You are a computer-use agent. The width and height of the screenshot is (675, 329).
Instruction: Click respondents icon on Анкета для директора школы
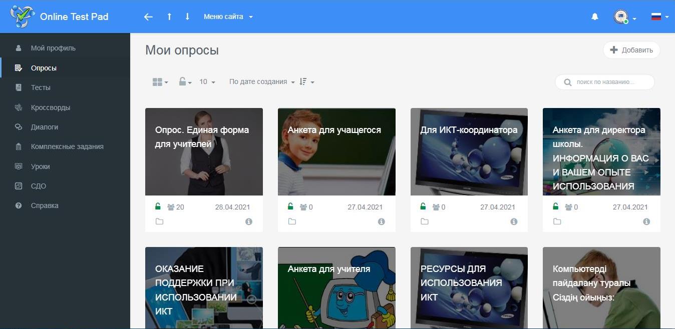[568, 207]
